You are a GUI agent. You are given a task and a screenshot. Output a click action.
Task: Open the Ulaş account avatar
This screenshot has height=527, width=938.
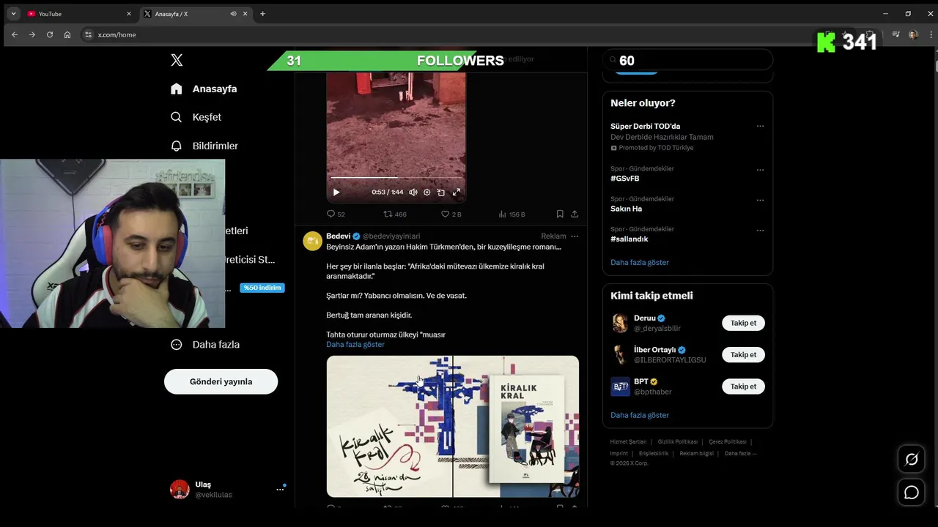tap(180, 490)
